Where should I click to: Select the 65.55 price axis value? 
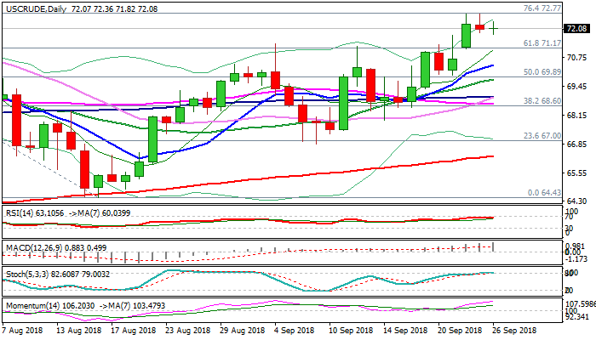click(577, 173)
